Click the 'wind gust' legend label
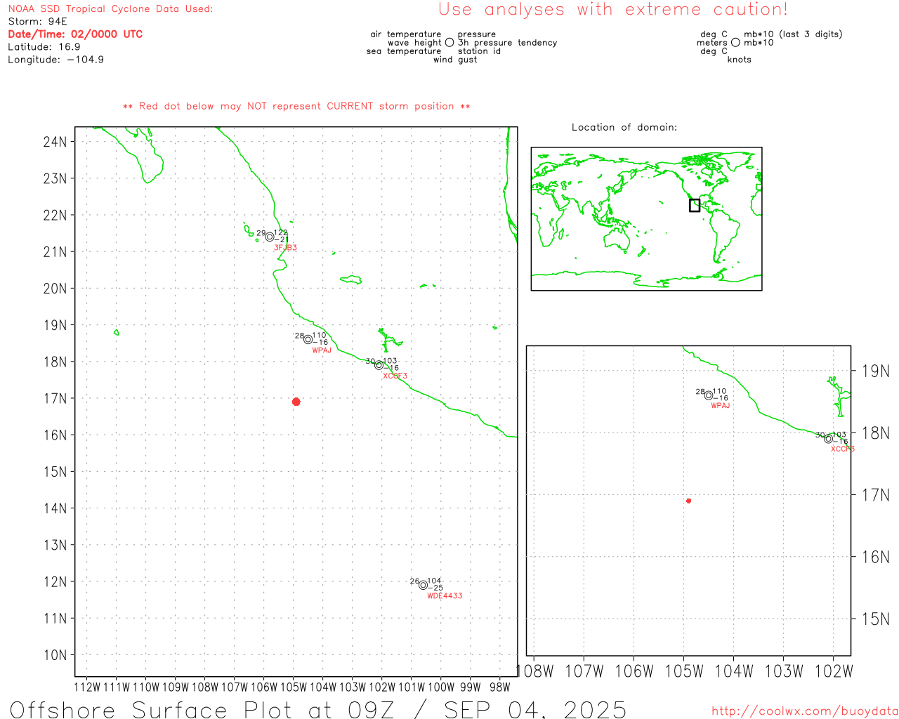This screenshot has width=899, height=719. tap(455, 60)
